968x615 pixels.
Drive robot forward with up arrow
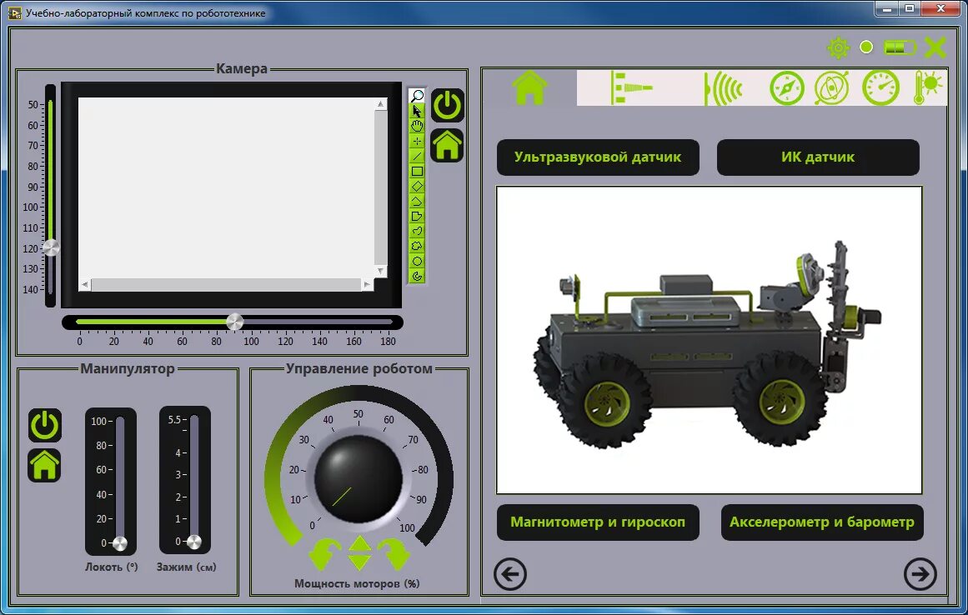[x=359, y=543]
